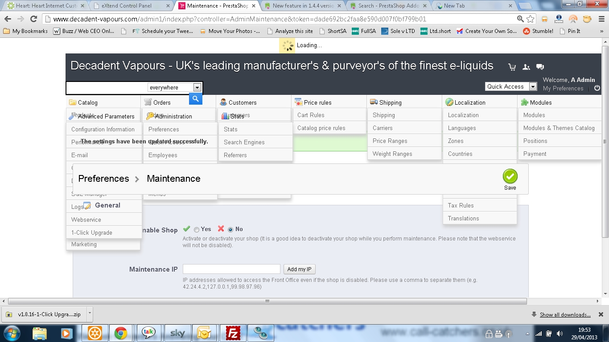Image resolution: width=609 pixels, height=342 pixels.
Task: Open Windows Explorer from the taskbar
Action: 40,333
